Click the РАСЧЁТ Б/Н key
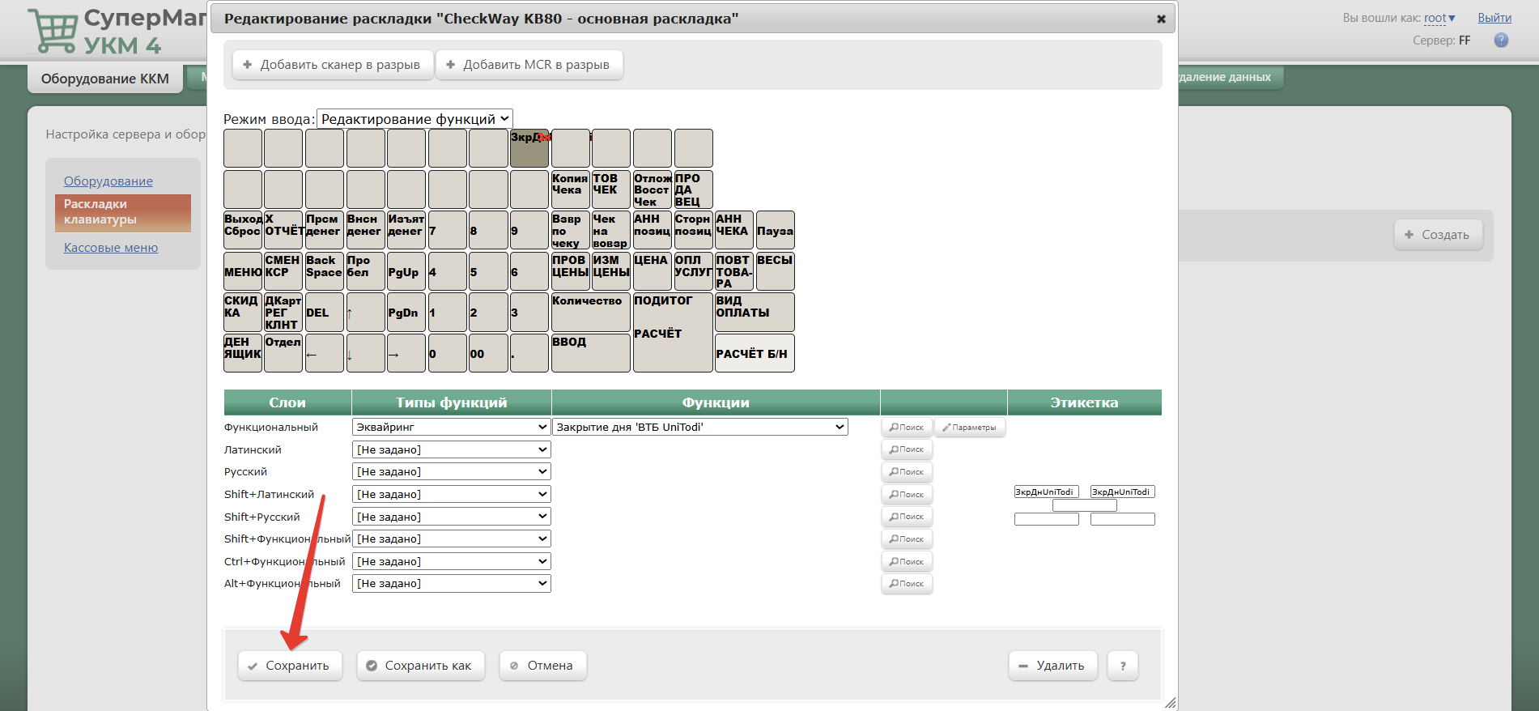1539x711 pixels. [x=754, y=354]
